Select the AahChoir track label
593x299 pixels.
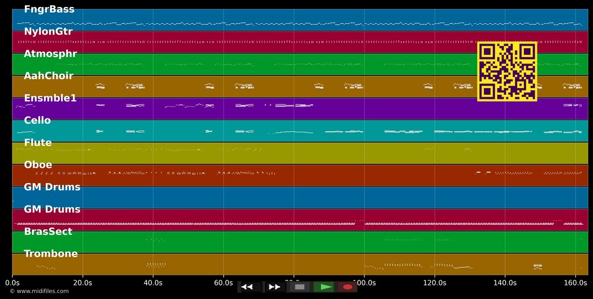click(x=49, y=76)
